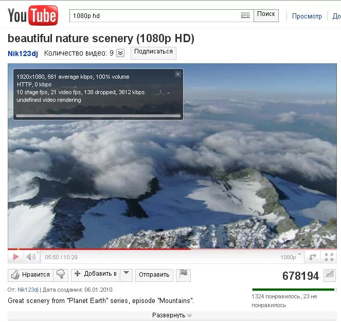Click the thumbs down dislike icon
341x322 pixels.
[x=61, y=275]
